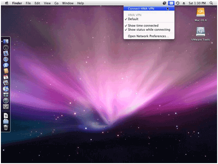This screenshot has width=218, height=164.
Task: Open iCal calendar icon in Dock
Action: click(6, 77)
